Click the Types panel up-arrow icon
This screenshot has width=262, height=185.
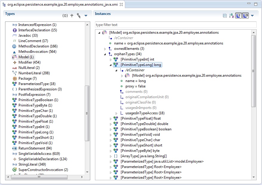click(x=72, y=16)
